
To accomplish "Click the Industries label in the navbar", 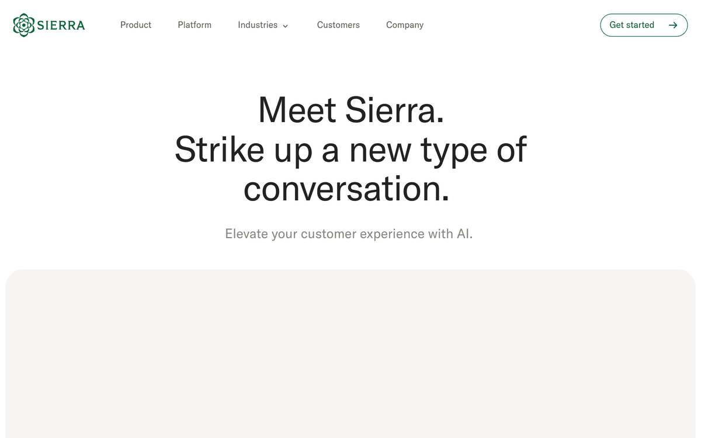I will 258,25.
